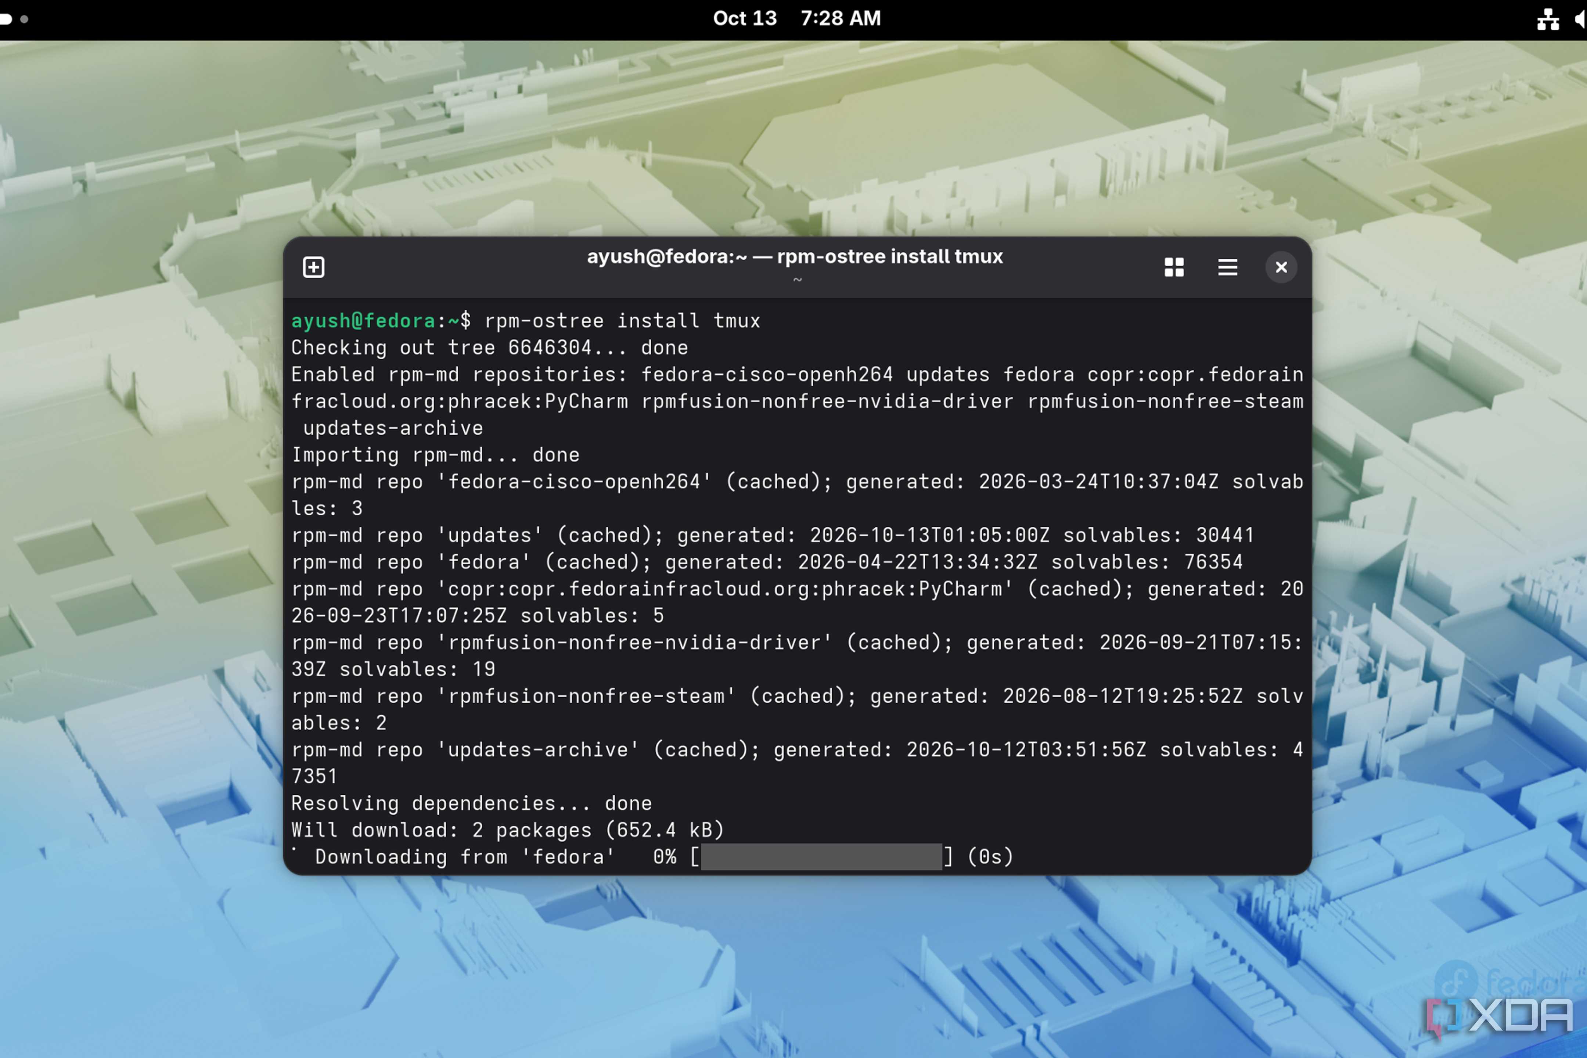Screen dimensions: 1587x1058
Task: Click the 'rpm-ostree install tmux' command text
Action: click(x=622, y=320)
